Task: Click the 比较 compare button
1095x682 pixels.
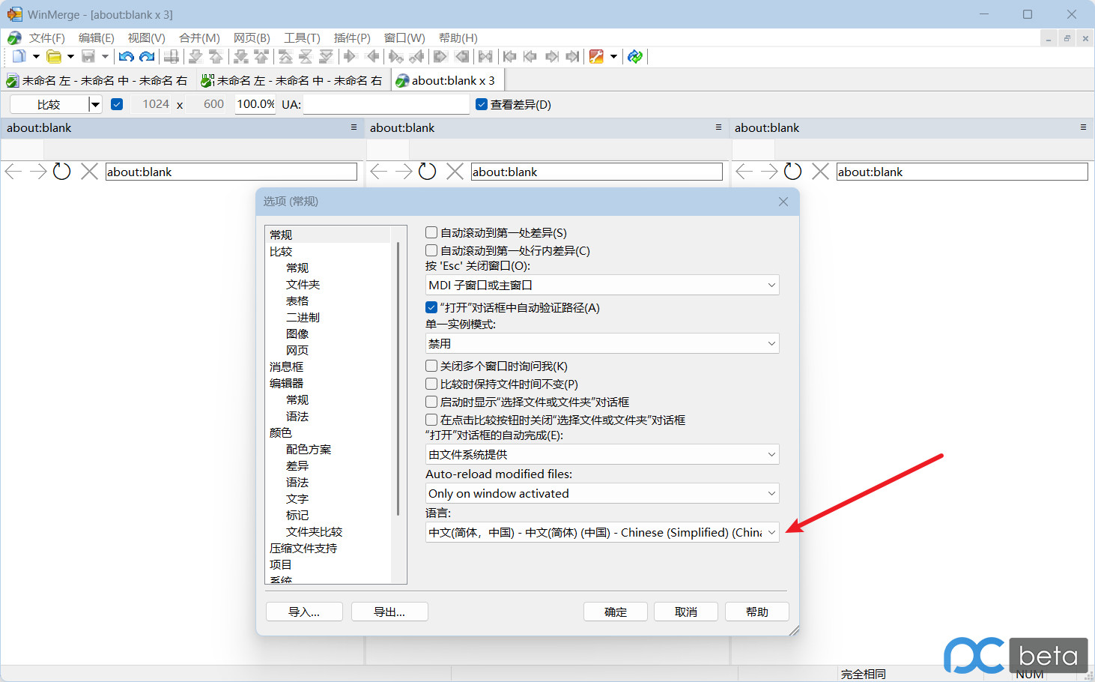Action: click(x=49, y=104)
